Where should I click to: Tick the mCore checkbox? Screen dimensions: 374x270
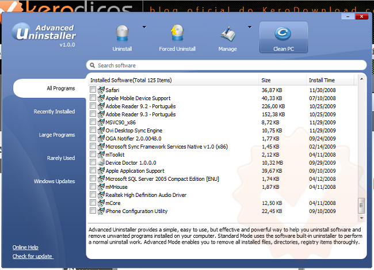(x=93, y=203)
